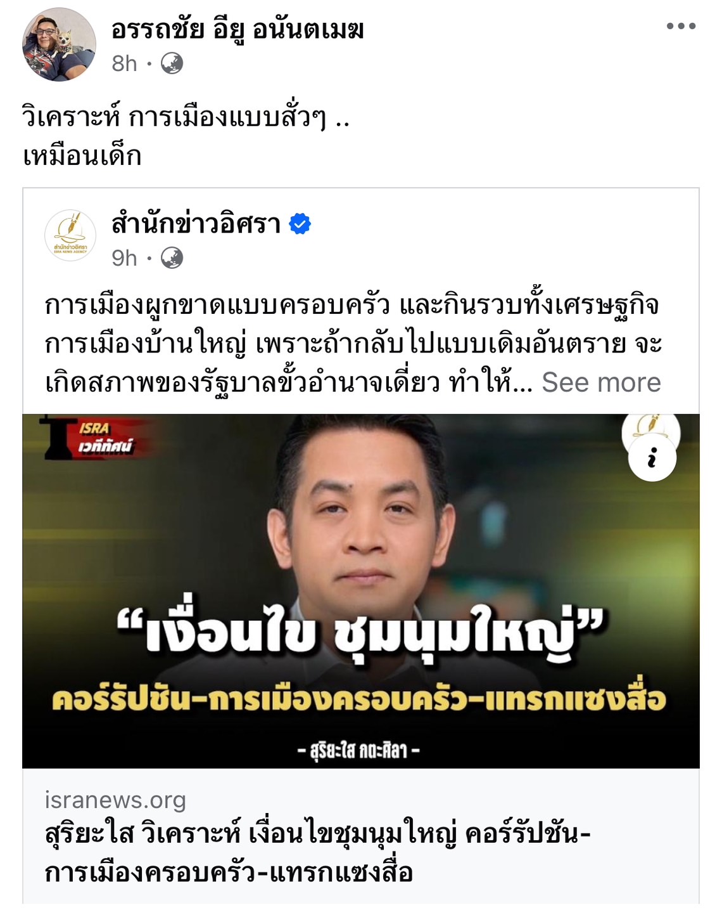Open the article preview image
Screen dimensions: 722x910
click(361, 591)
